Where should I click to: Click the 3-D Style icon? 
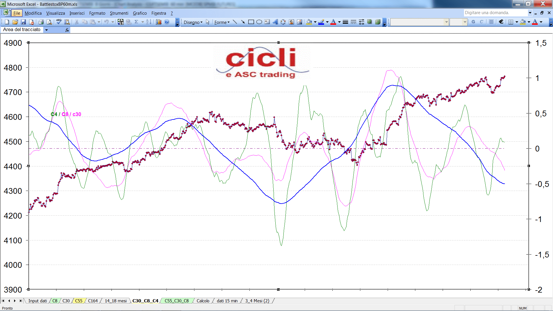378,22
